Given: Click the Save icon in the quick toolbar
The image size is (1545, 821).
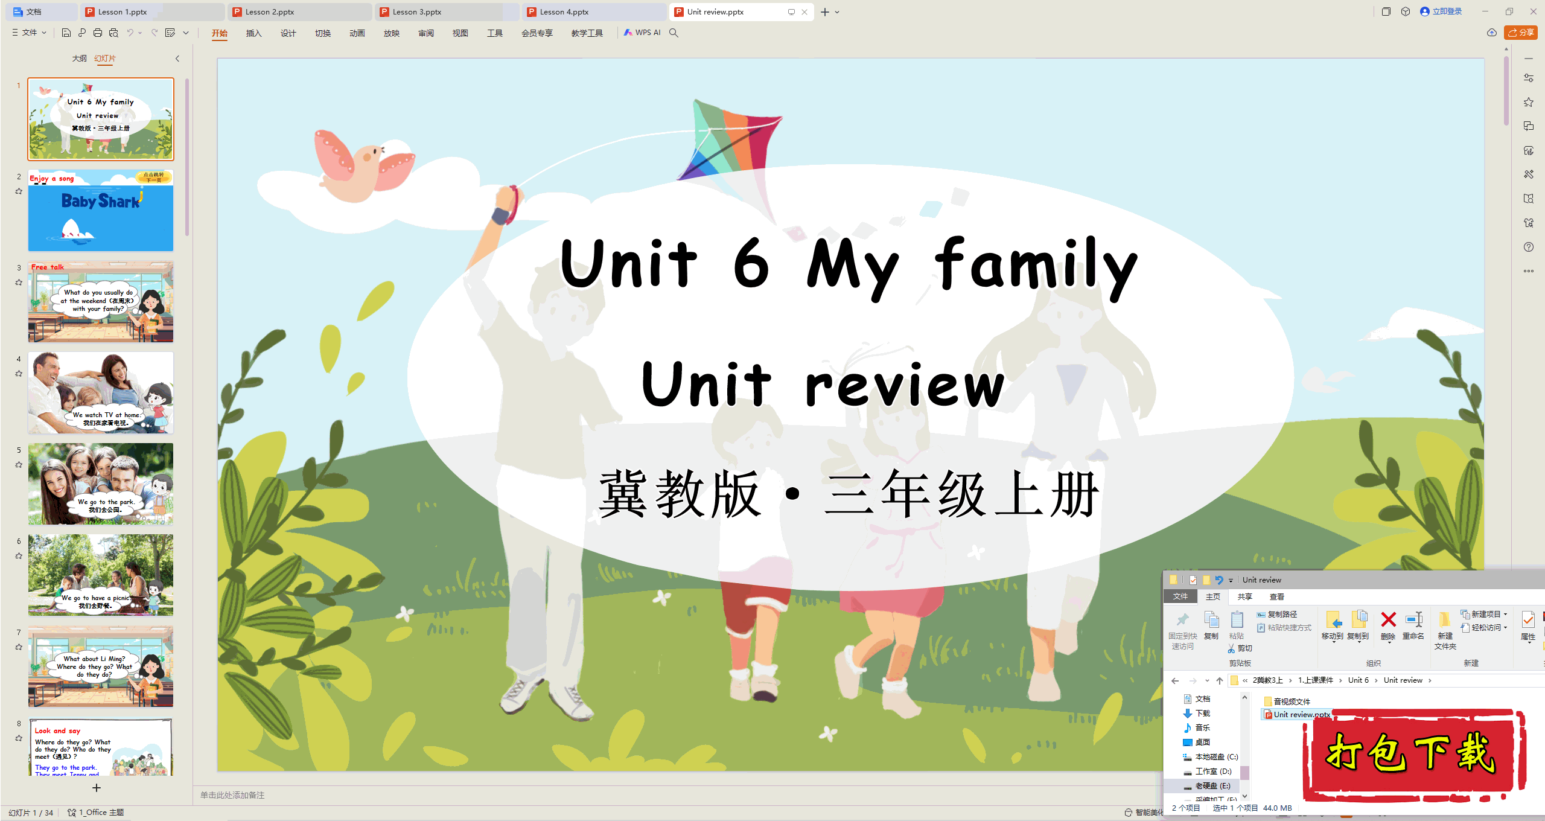Looking at the screenshot, I should tap(66, 33).
